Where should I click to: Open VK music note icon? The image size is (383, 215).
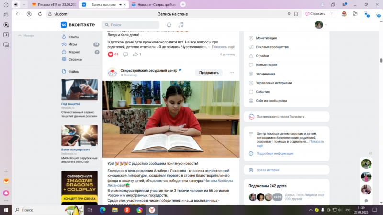[181, 25]
